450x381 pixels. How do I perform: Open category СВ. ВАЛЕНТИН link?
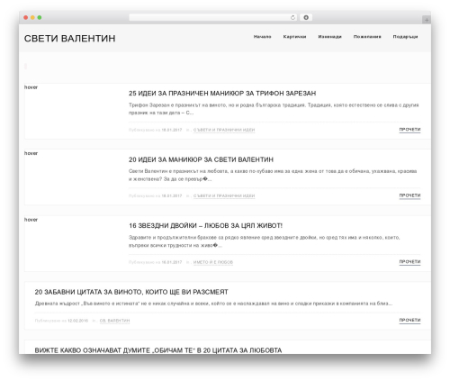[114, 321]
